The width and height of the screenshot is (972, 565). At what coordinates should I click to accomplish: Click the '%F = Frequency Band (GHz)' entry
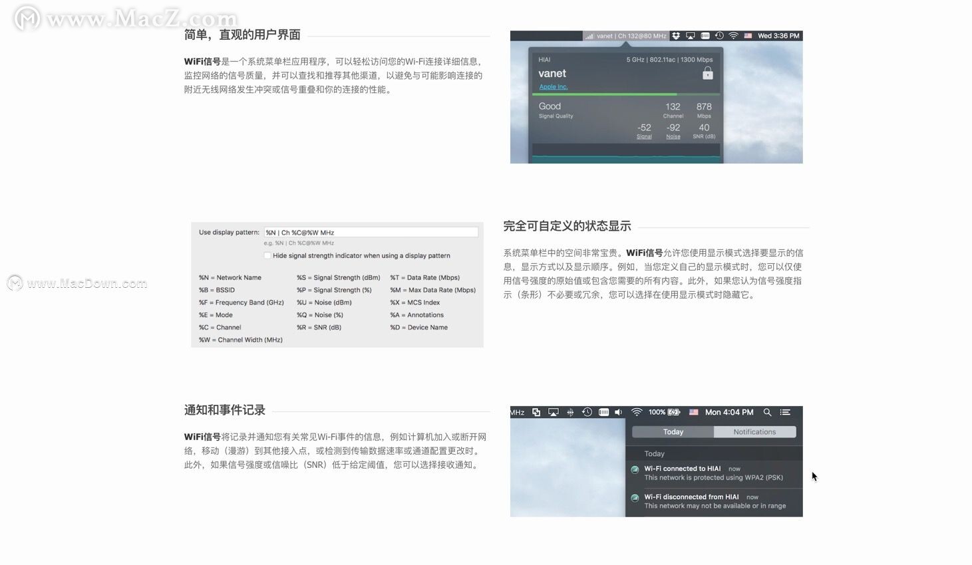(x=242, y=302)
